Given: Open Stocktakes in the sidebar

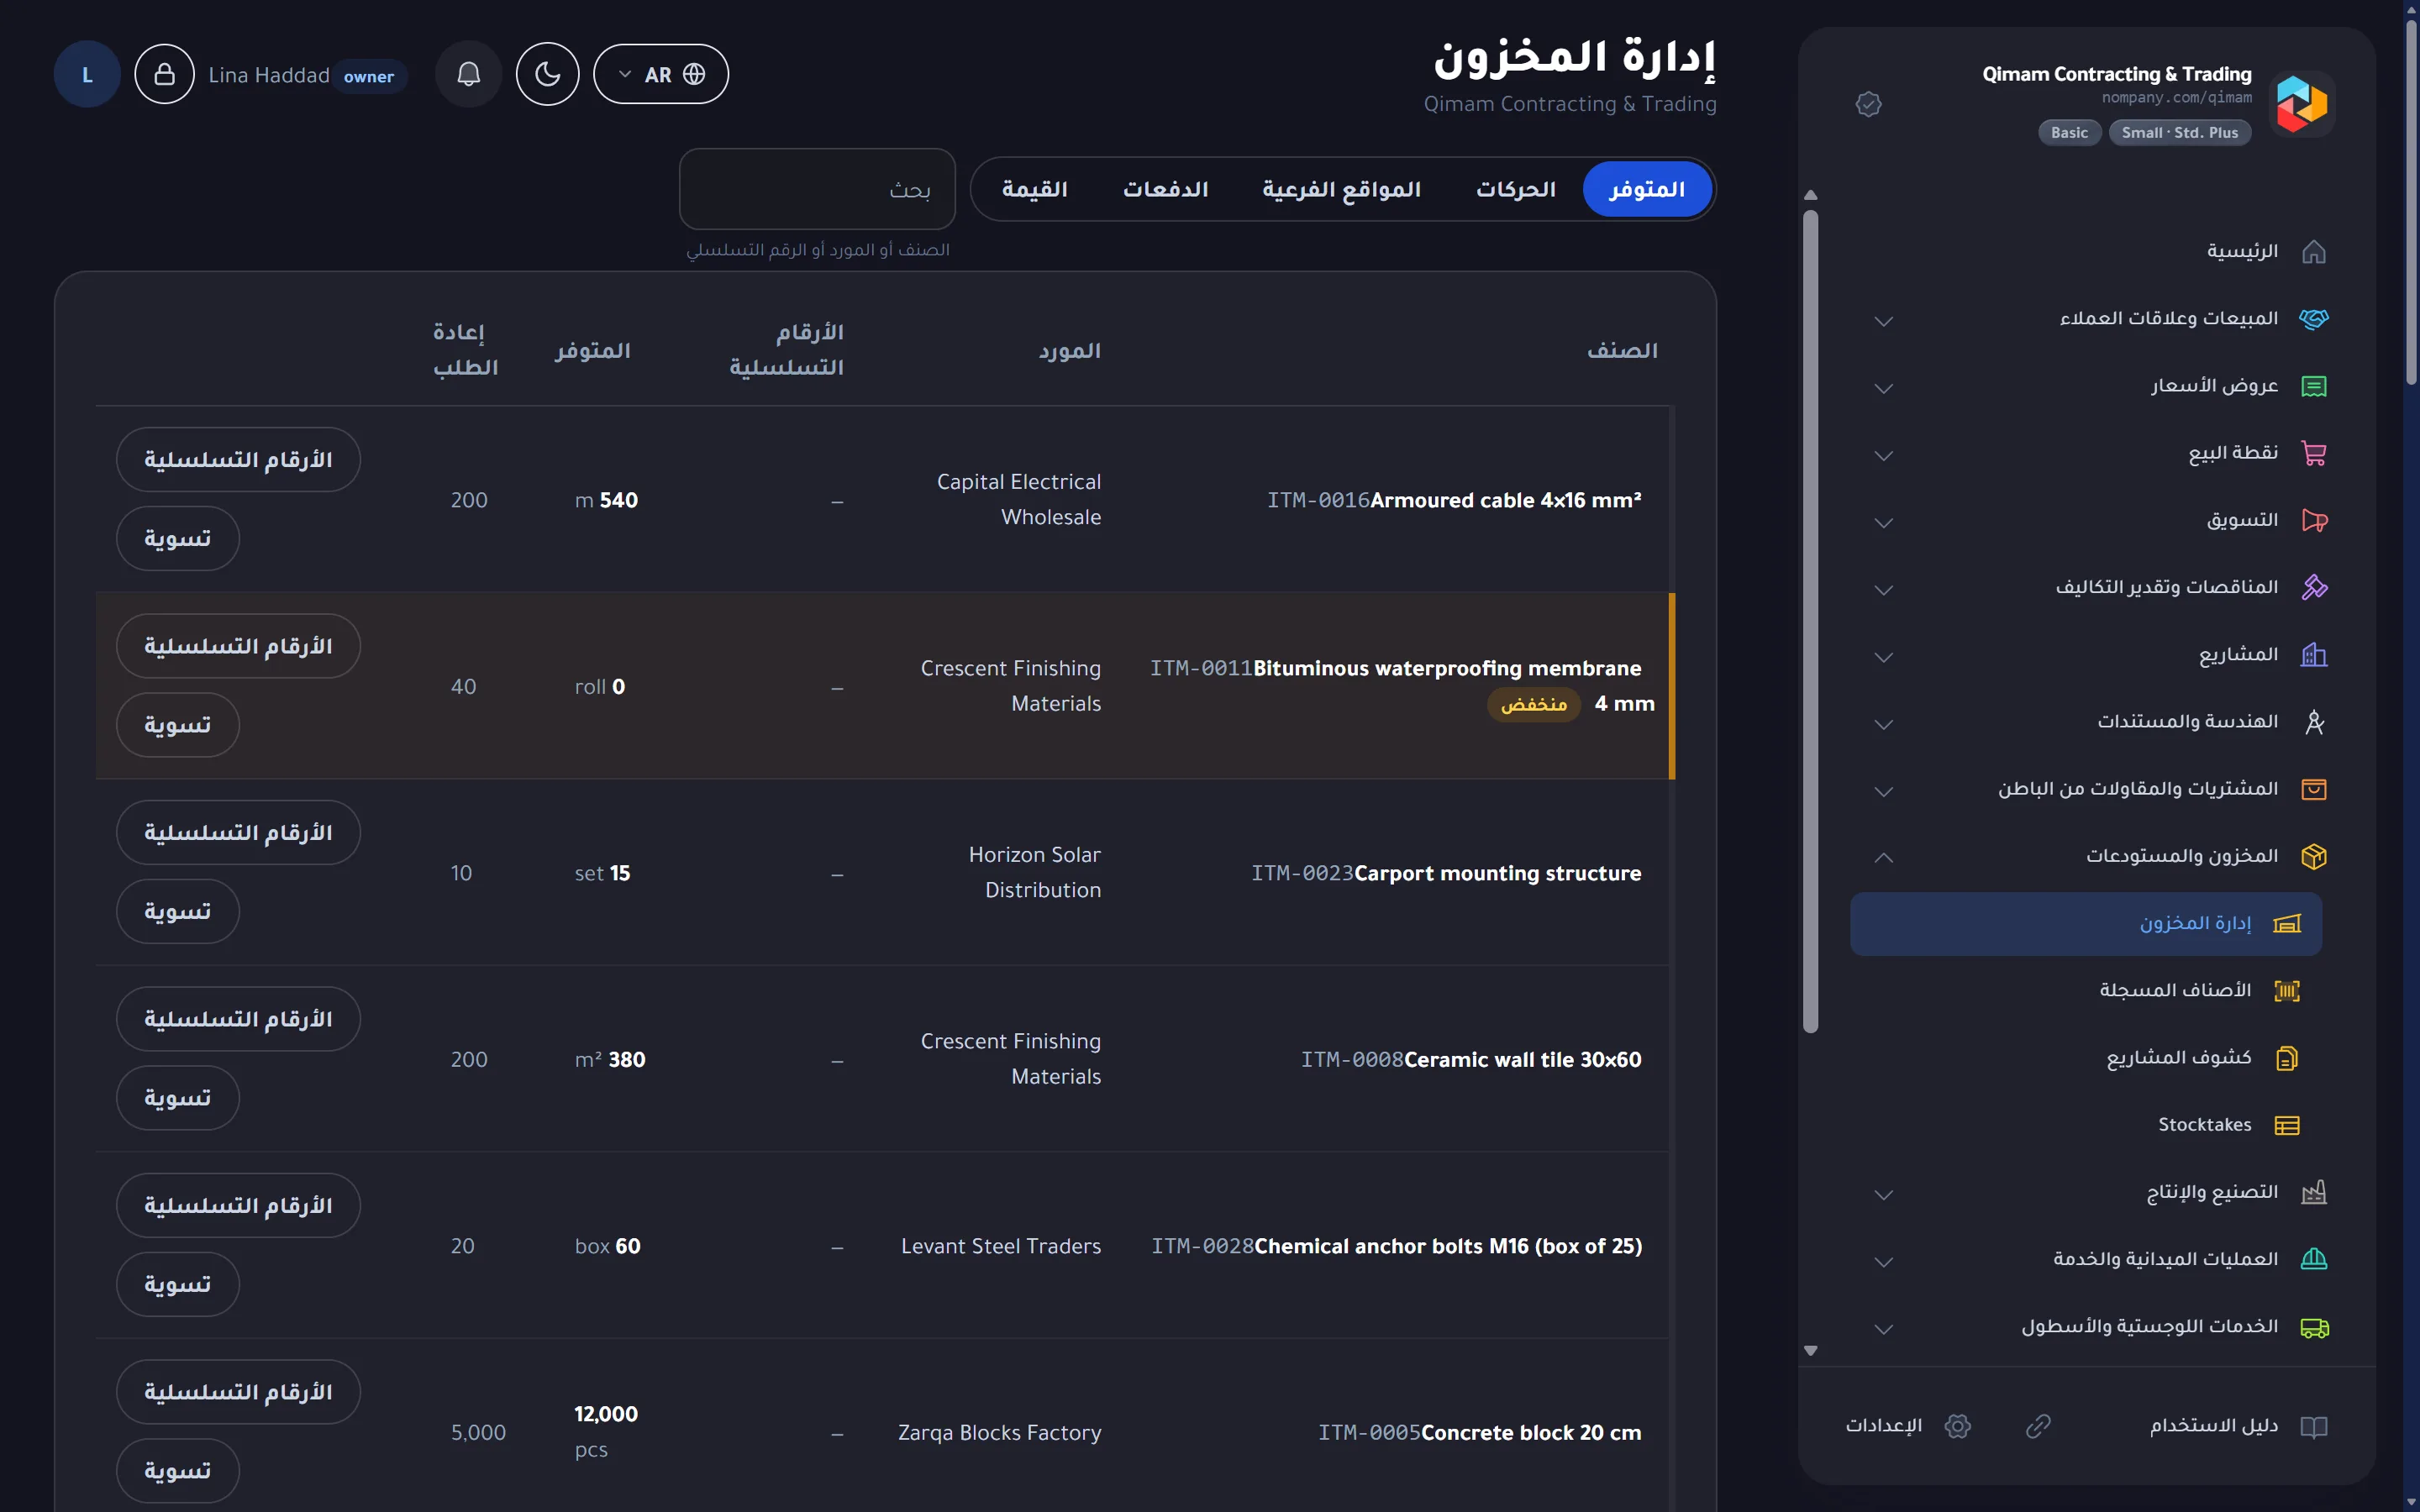Looking at the screenshot, I should pyautogui.click(x=2086, y=1125).
